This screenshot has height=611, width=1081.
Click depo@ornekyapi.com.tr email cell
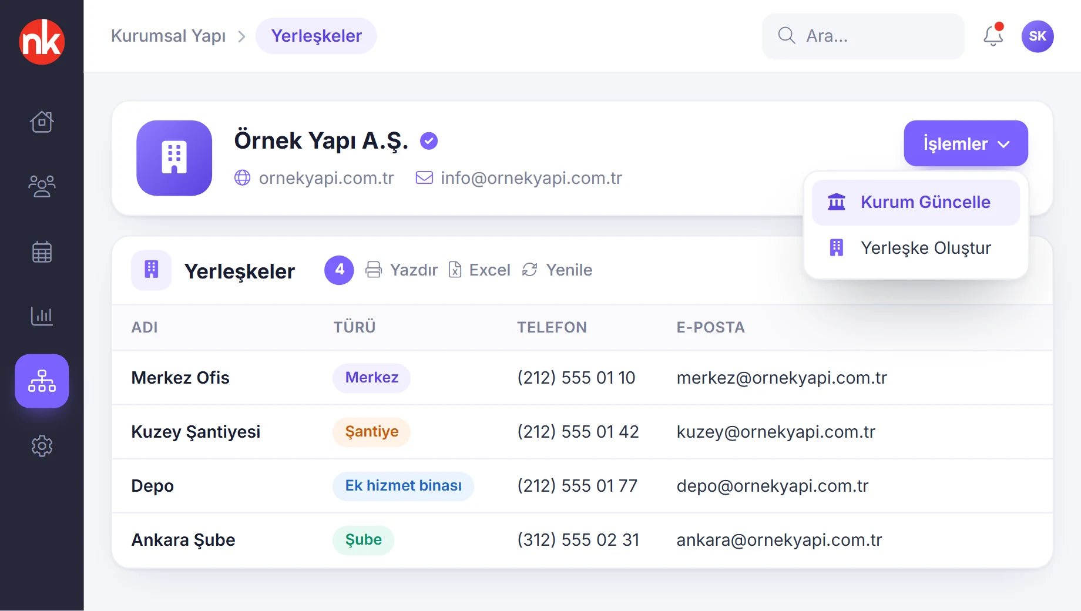coord(772,486)
